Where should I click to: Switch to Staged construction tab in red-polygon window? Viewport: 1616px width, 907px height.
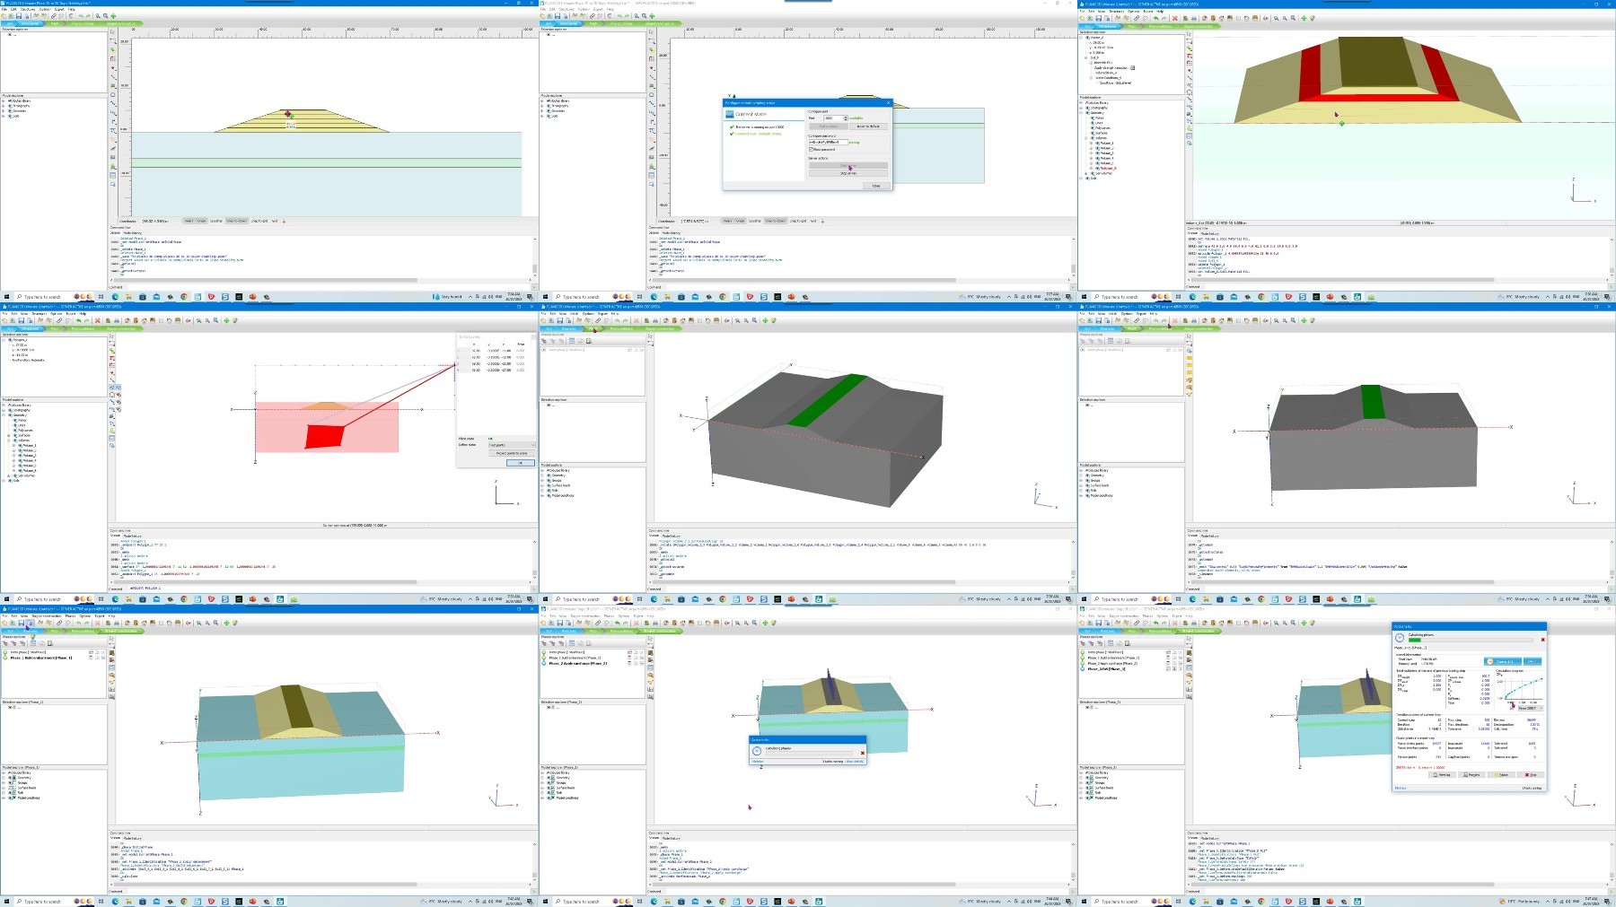(121, 328)
